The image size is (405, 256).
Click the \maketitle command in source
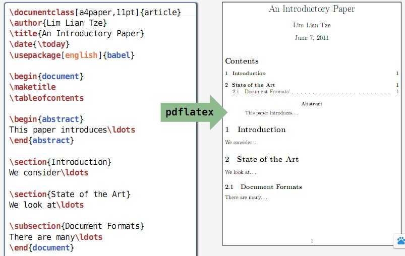click(33, 87)
